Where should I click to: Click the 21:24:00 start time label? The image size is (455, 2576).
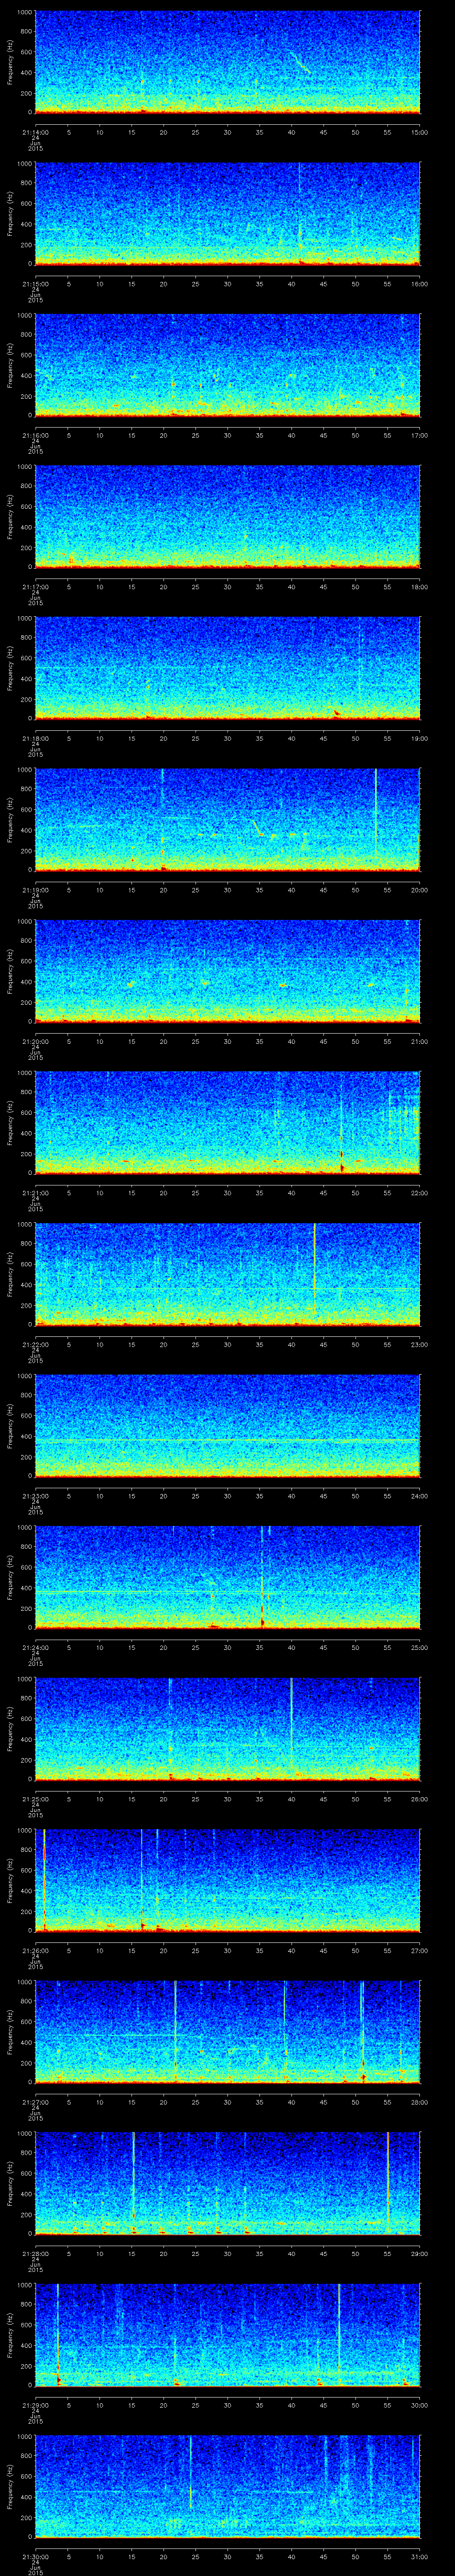click(x=35, y=1647)
